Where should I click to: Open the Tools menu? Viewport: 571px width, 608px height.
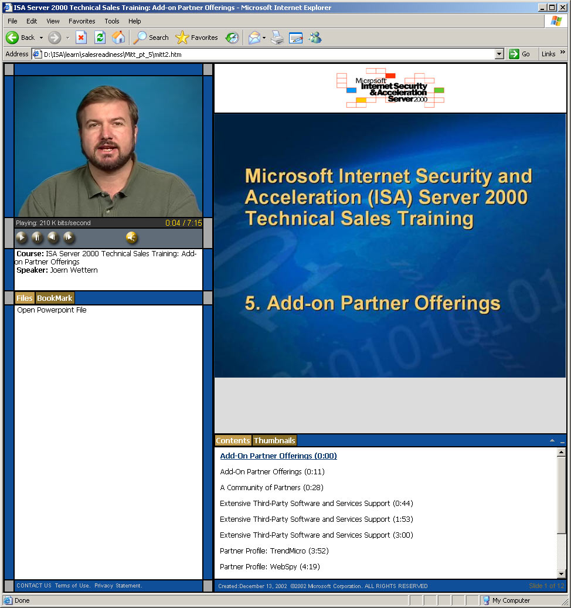click(111, 21)
